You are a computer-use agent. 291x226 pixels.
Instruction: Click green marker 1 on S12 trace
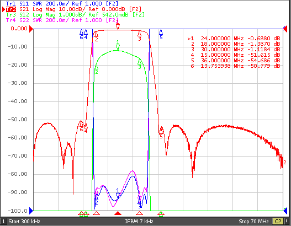118,45
